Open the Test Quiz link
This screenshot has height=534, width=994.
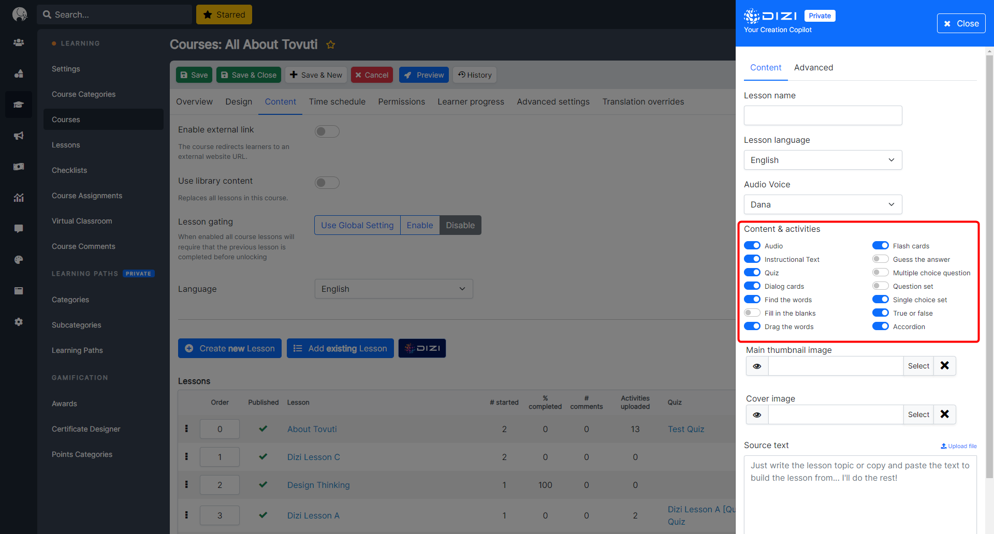(x=686, y=429)
